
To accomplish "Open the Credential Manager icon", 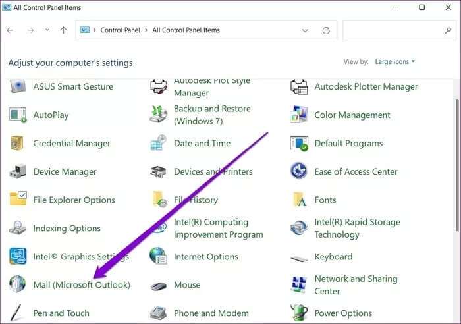I will 17,143.
